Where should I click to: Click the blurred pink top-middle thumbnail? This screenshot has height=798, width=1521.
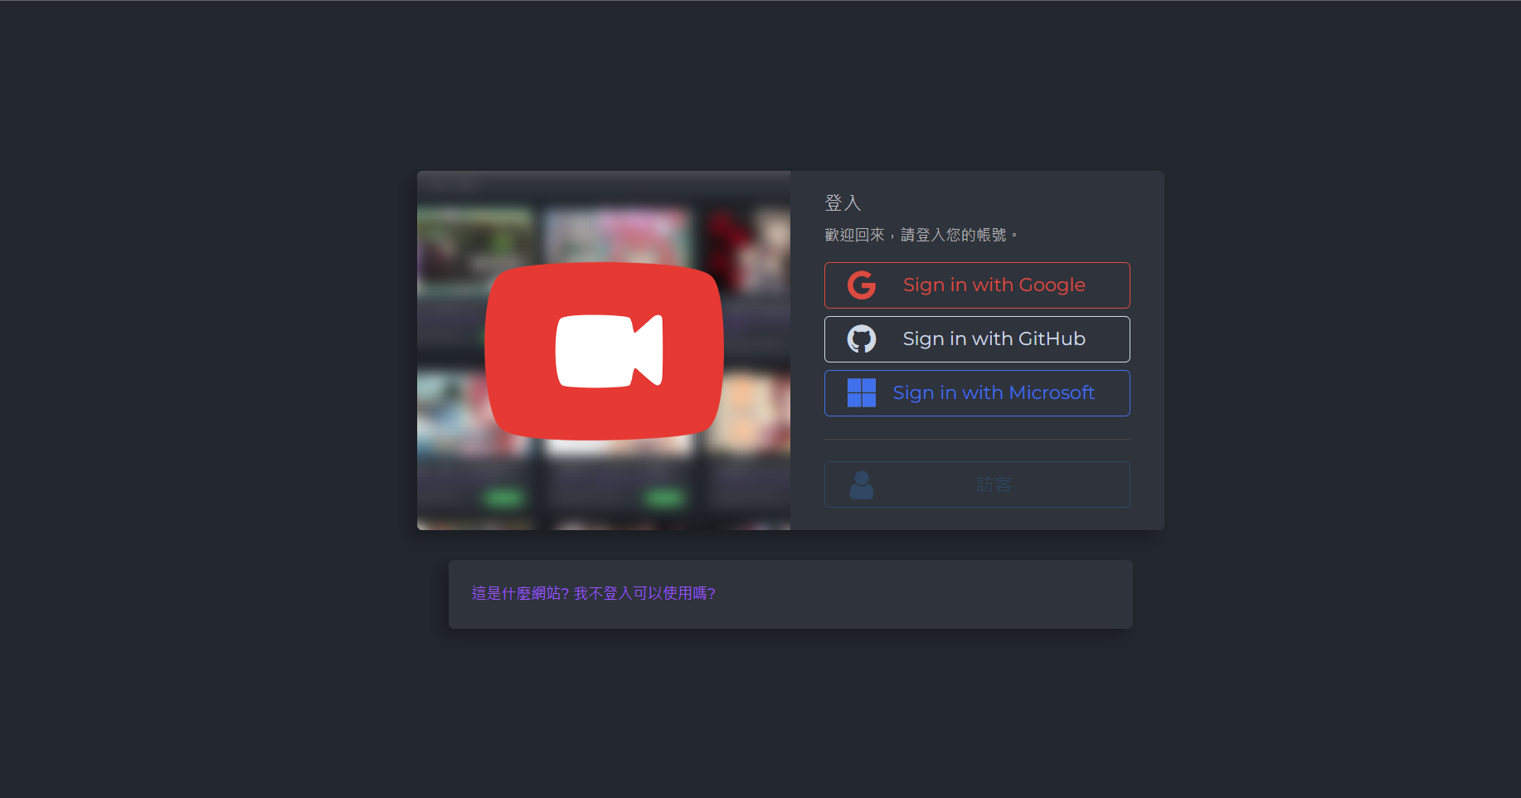[x=618, y=235]
